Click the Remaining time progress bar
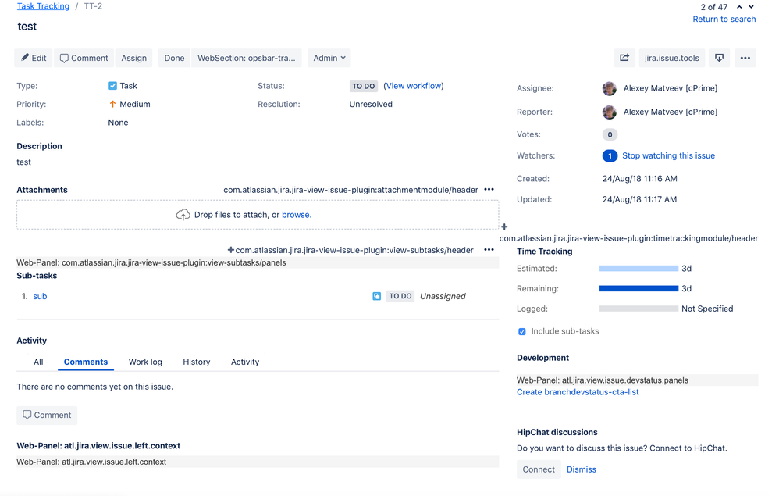This screenshot has height=496, width=779. (x=638, y=288)
